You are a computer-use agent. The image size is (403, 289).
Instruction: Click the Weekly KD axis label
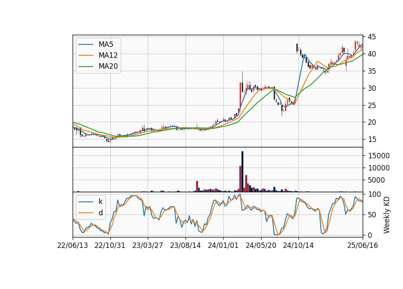(386, 215)
